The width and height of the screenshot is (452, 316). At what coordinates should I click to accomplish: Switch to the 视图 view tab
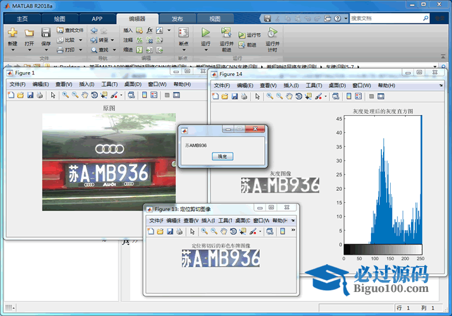(x=215, y=19)
